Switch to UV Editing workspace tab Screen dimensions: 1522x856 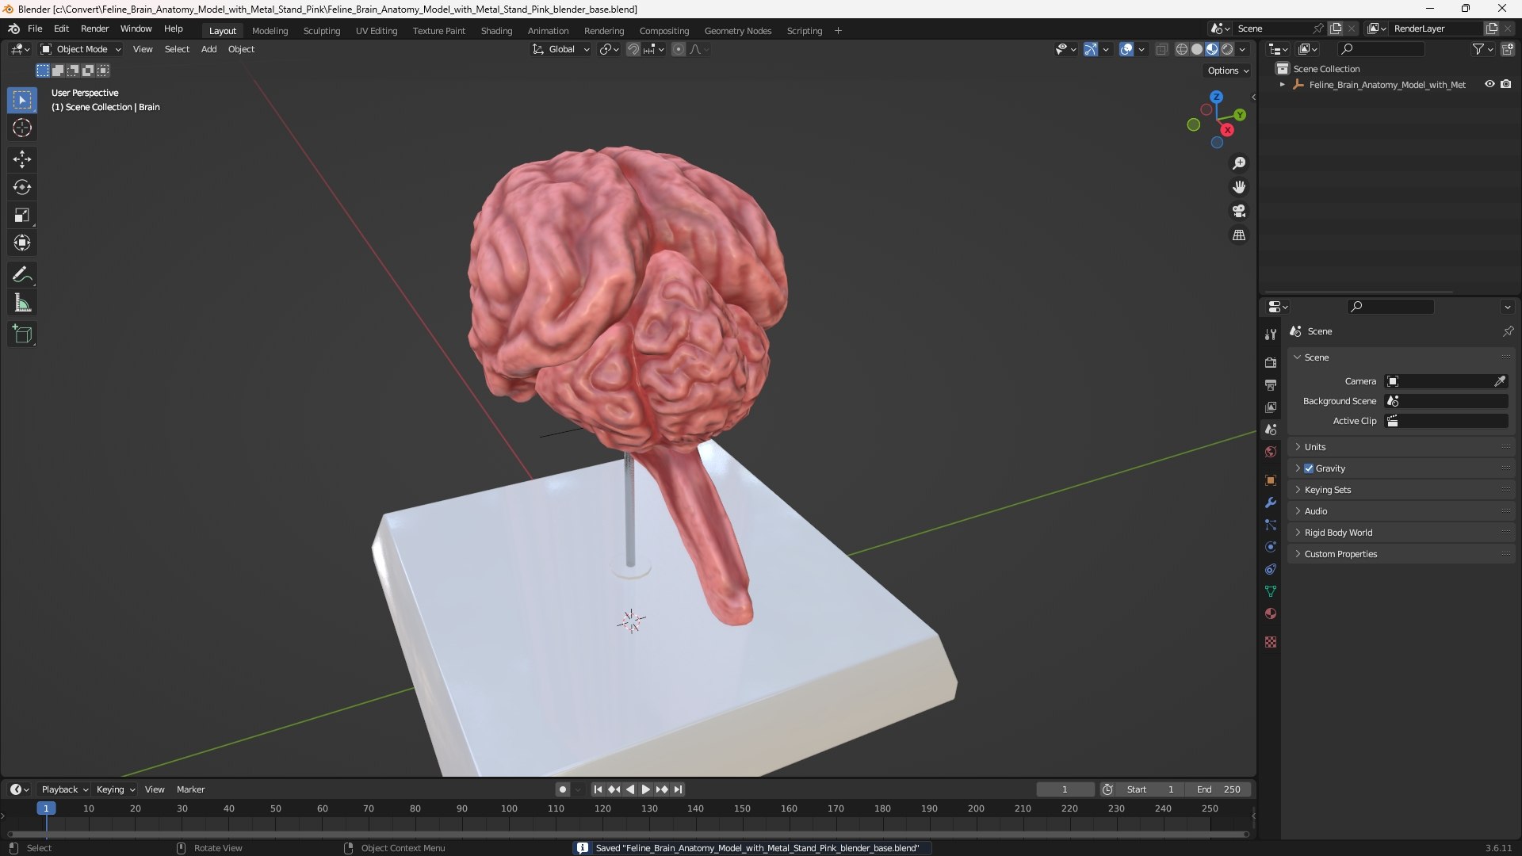377,31
